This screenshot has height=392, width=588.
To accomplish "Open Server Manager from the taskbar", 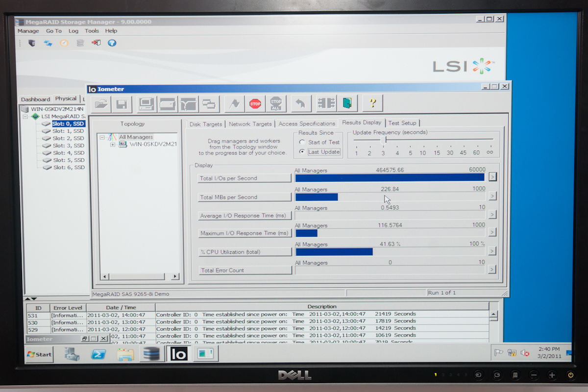I will [x=72, y=354].
